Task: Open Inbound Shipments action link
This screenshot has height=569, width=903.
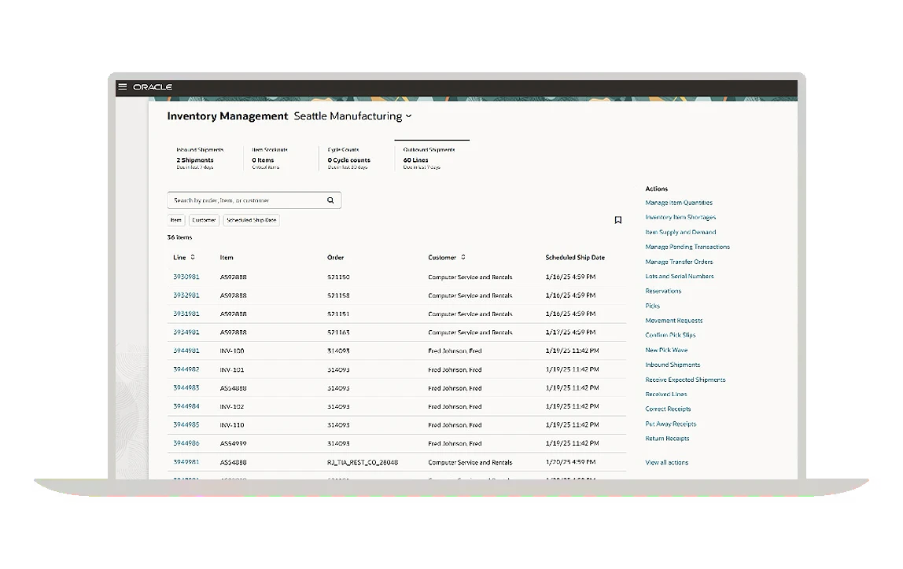Action: pos(673,365)
